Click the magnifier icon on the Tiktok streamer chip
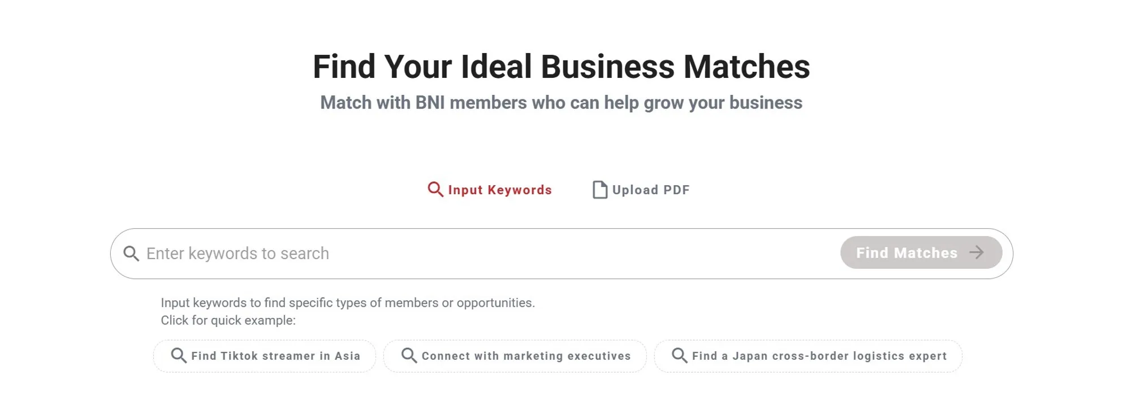Viewport: 1131px width, 406px height. point(179,355)
